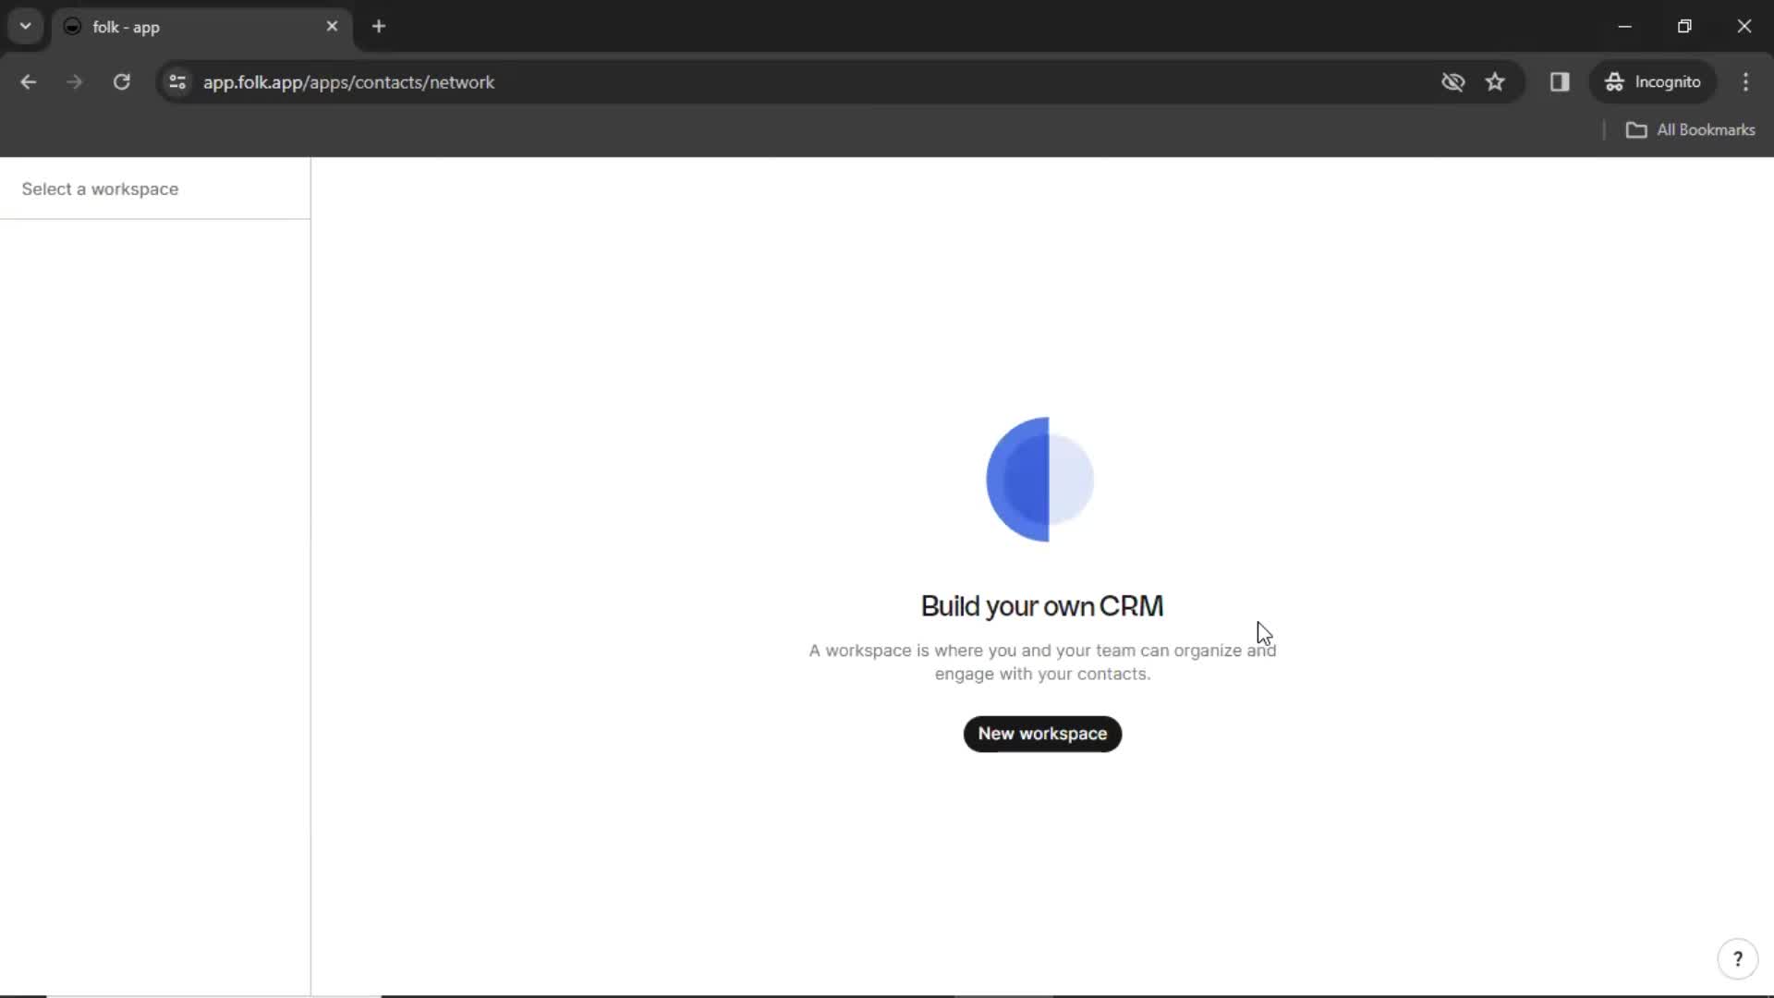
Task: Click the address bar URL
Action: (x=349, y=81)
